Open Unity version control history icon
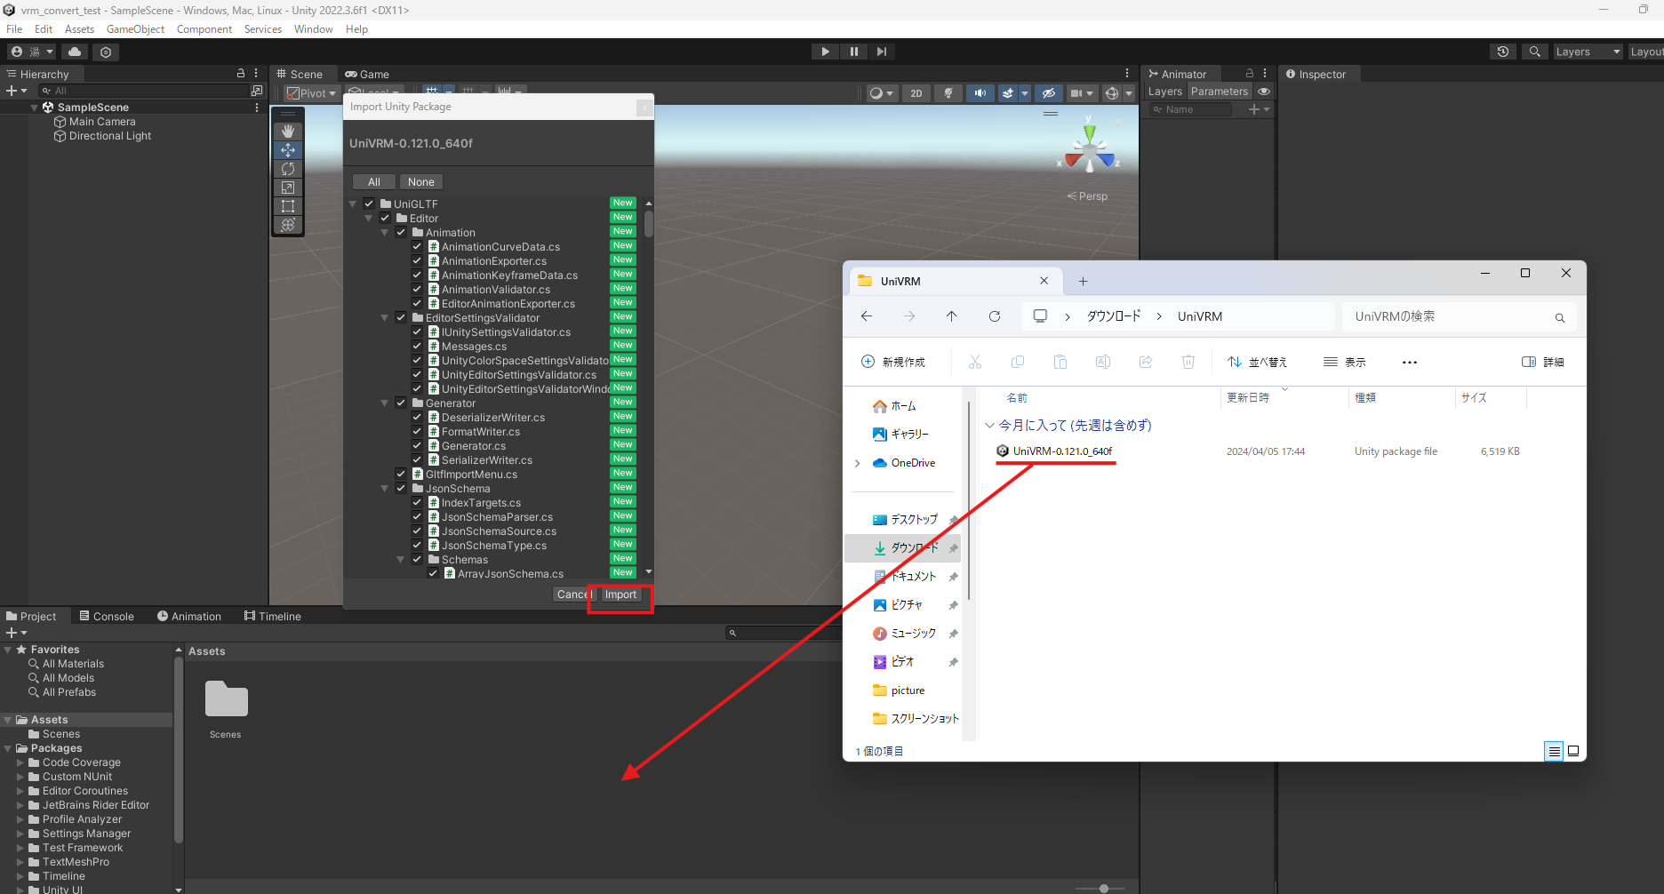Image resolution: width=1664 pixels, height=894 pixels. (1502, 52)
